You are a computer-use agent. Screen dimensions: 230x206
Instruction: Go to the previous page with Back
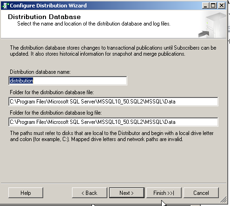[90, 193]
